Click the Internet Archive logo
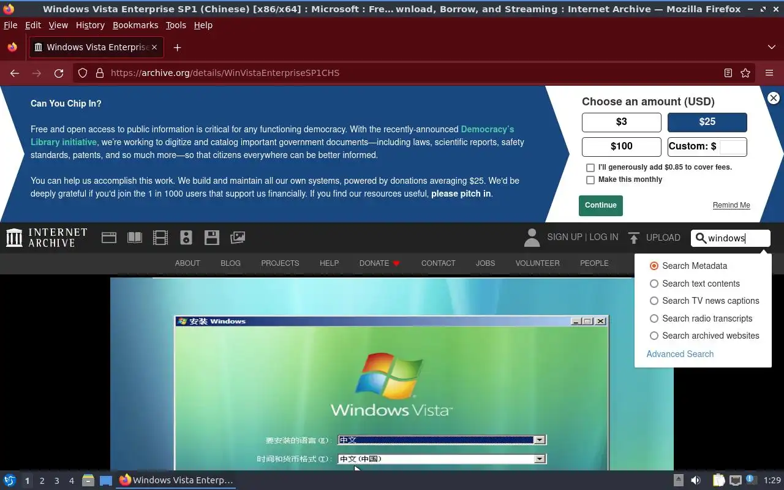Screen dimensions: 784x490 tap(47, 238)
